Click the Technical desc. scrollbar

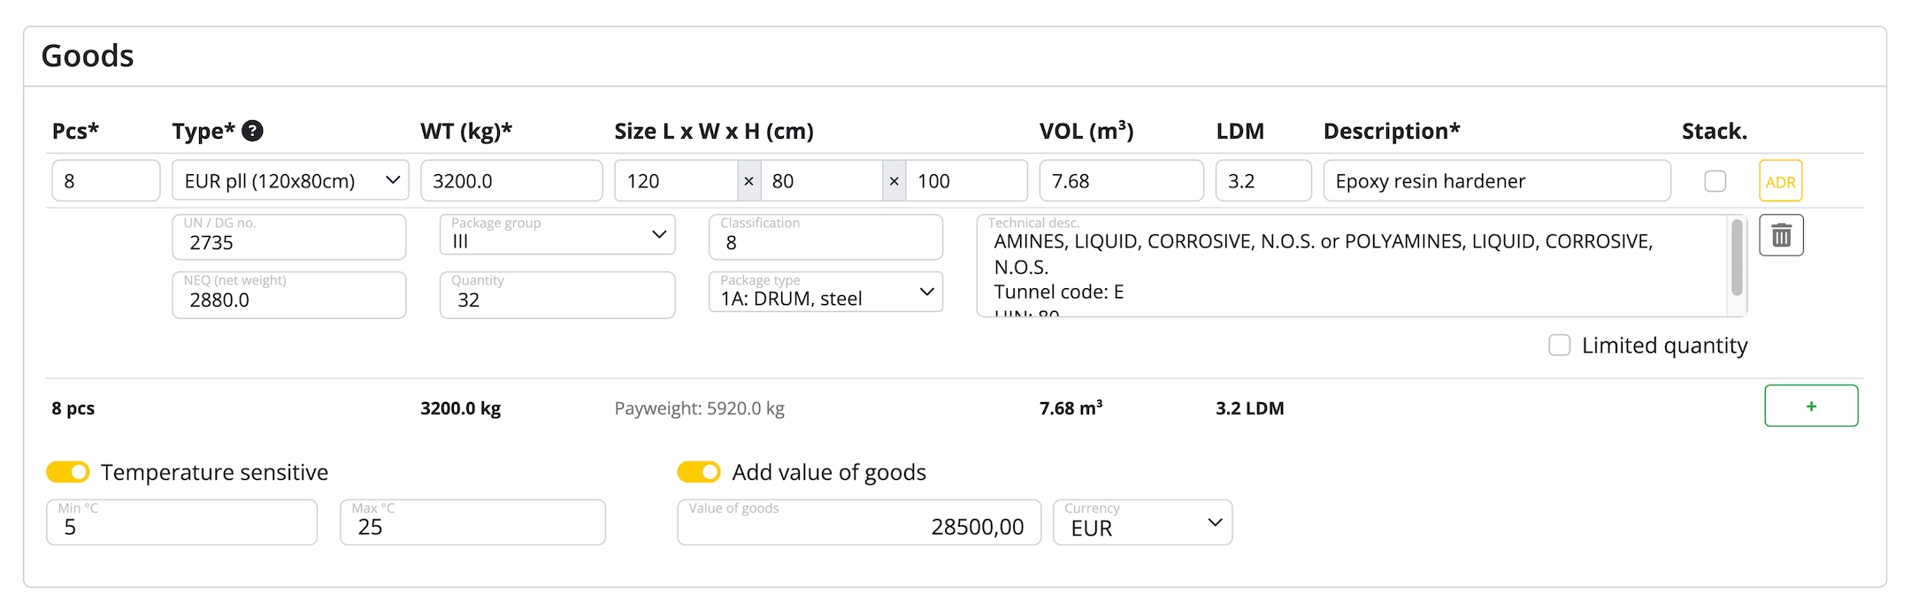pos(1737,258)
